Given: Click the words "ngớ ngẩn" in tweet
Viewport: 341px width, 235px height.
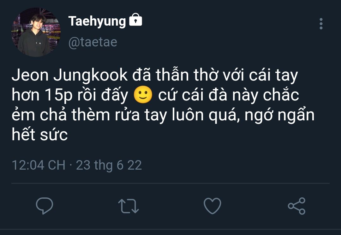Looking at the screenshot, I should [x=279, y=116].
